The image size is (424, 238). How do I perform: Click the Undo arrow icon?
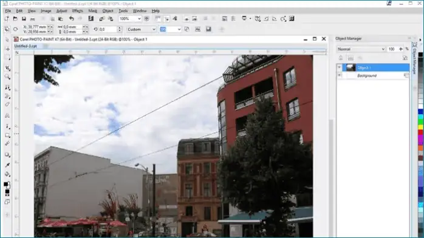tap(72, 19)
